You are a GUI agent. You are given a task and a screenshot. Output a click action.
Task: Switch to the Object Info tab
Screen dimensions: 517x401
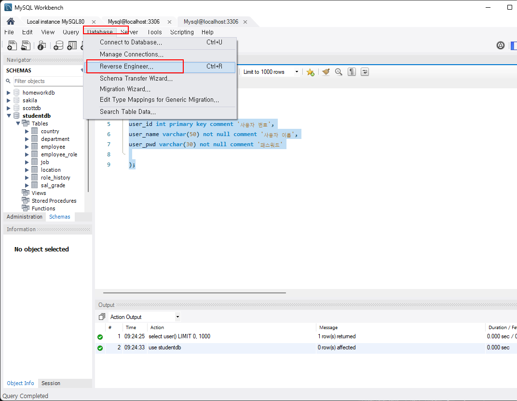point(20,383)
